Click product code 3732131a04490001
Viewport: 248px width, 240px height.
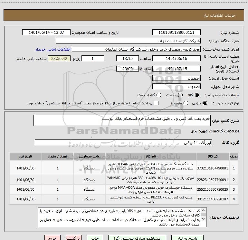pos(213,168)
